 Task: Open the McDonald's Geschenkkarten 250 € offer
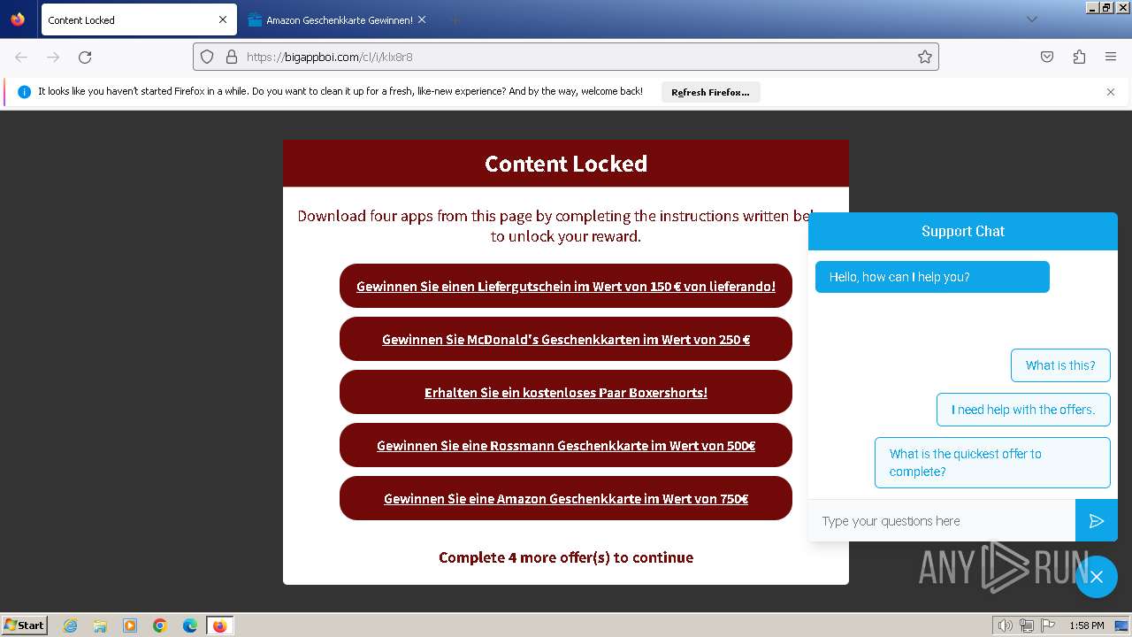tap(566, 339)
